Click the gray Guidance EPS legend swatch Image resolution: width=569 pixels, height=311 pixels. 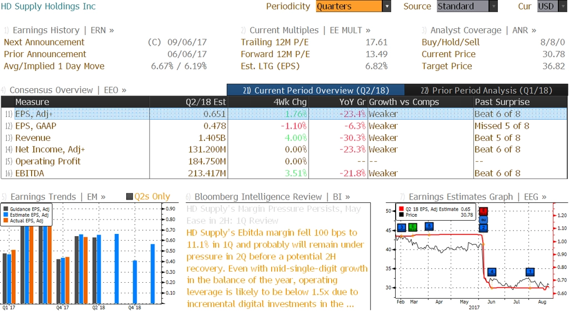pyautogui.click(x=6, y=209)
